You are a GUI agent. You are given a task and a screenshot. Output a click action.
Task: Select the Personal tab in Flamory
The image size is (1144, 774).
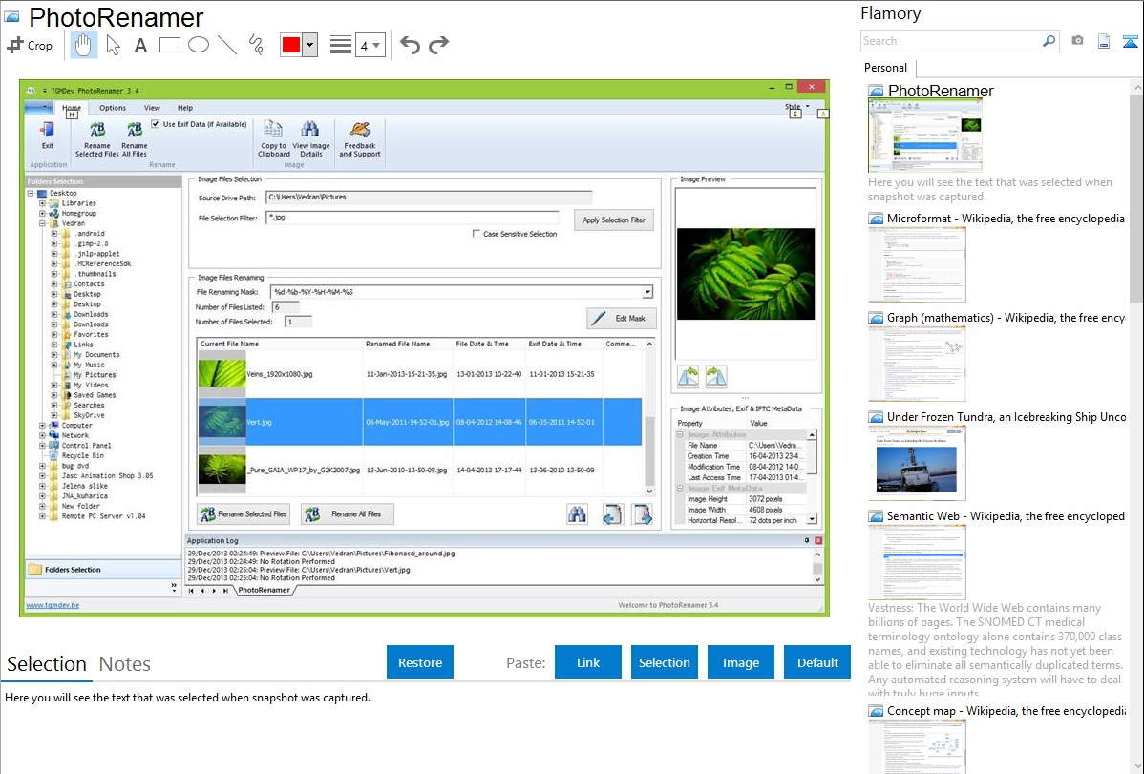point(886,68)
